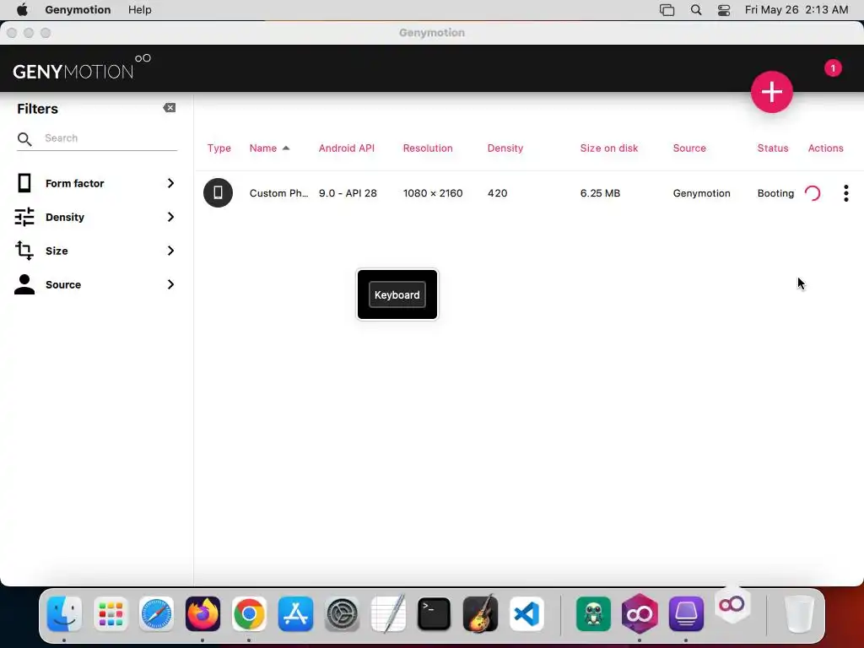Click the Filters panel heading
This screenshot has height=648, width=864.
pos(37,109)
